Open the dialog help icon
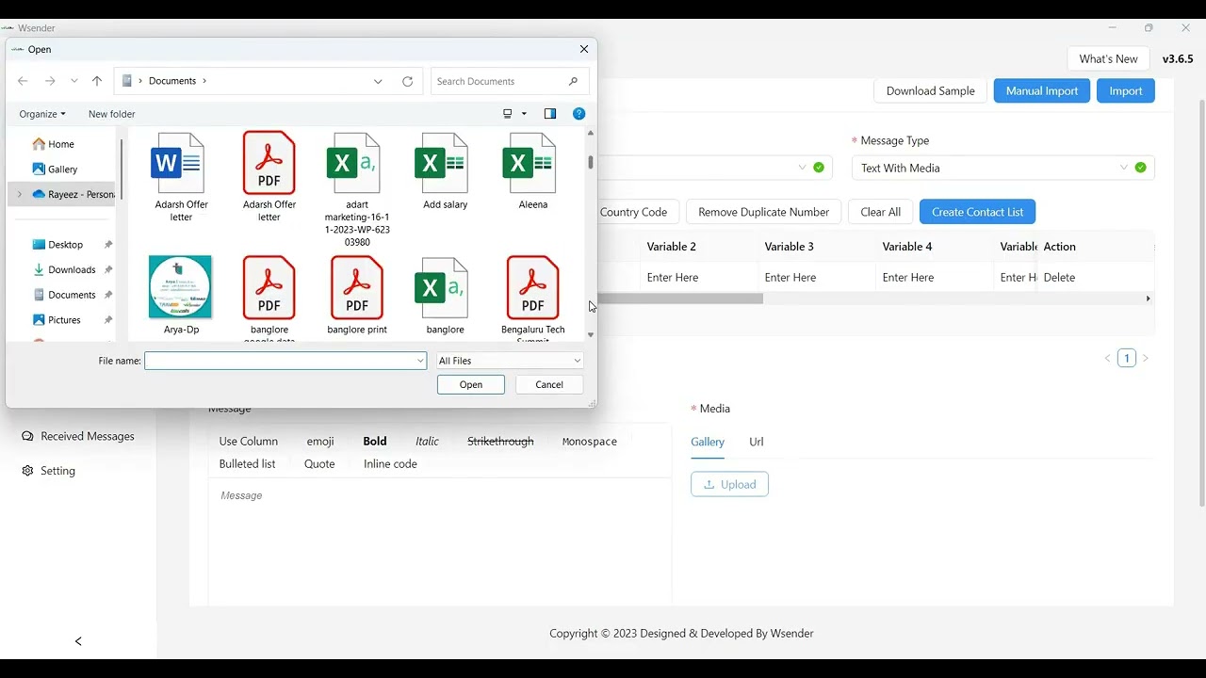1206x678 pixels. point(579,114)
